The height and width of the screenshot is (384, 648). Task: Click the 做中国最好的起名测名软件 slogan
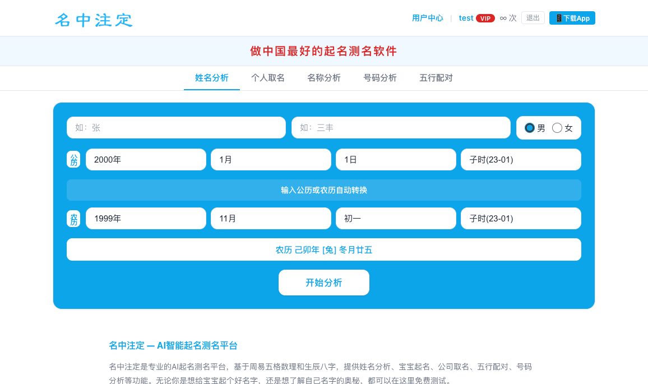[323, 51]
